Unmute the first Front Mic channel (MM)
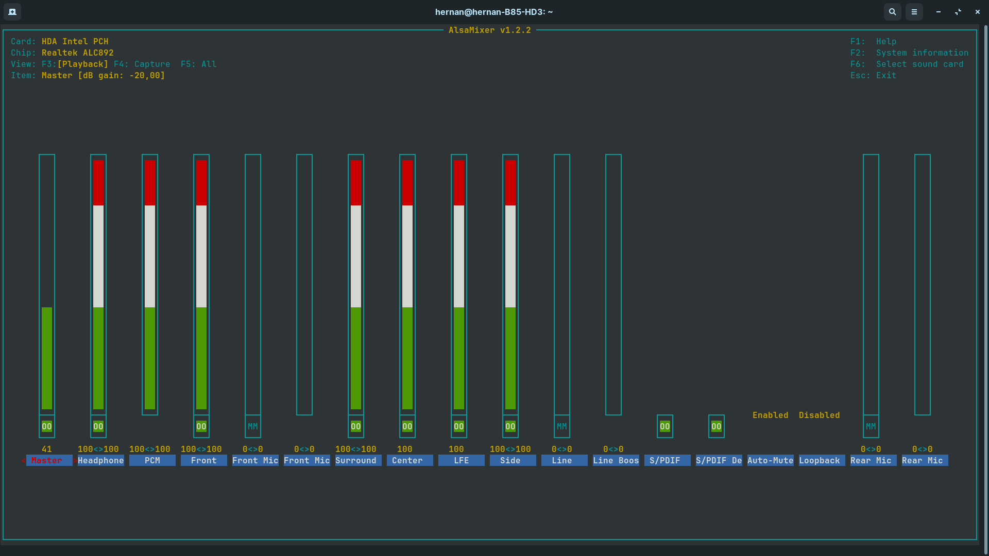989x556 pixels. pyautogui.click(x=253, y=426)
